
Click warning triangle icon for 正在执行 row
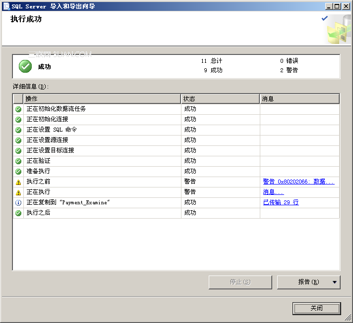18,192
